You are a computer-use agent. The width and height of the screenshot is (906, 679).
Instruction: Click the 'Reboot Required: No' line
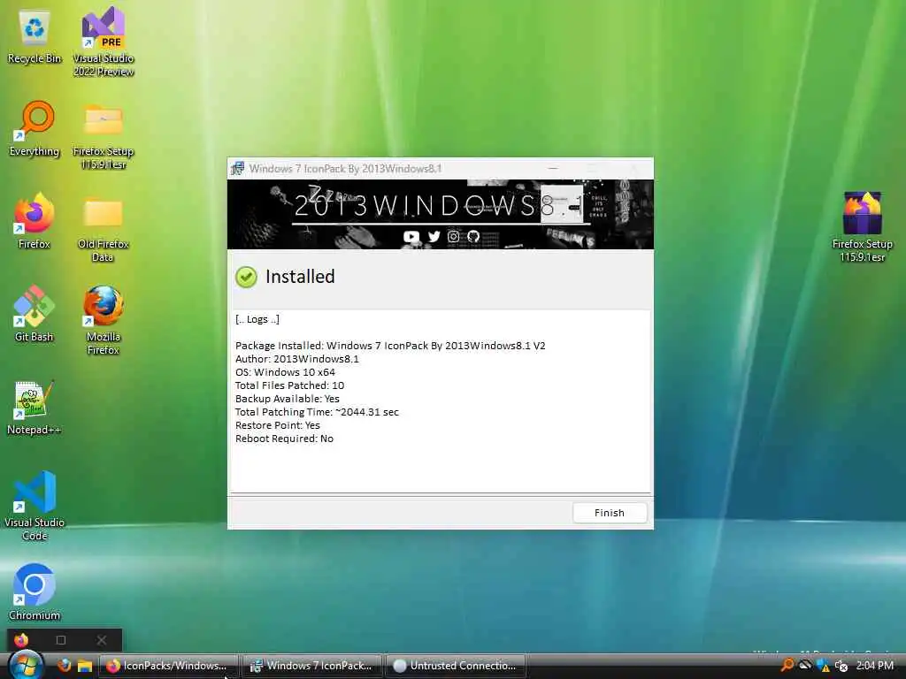(284, 439)
